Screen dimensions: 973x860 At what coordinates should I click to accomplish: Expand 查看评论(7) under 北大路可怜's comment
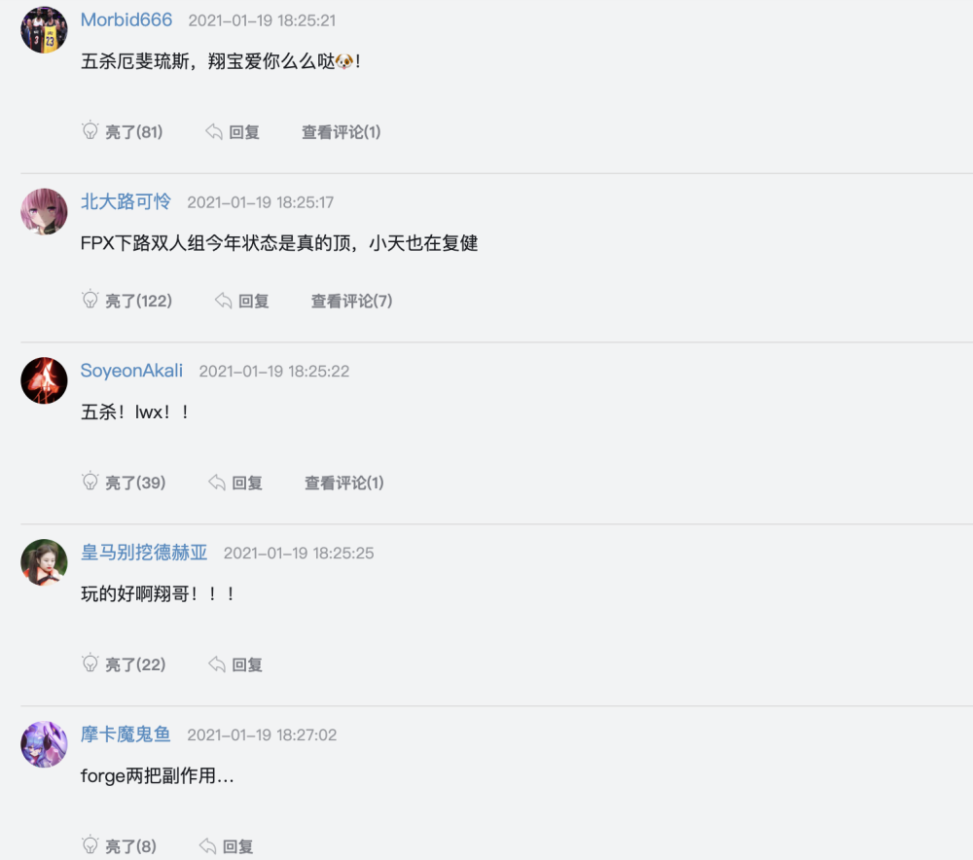[352, 301]
